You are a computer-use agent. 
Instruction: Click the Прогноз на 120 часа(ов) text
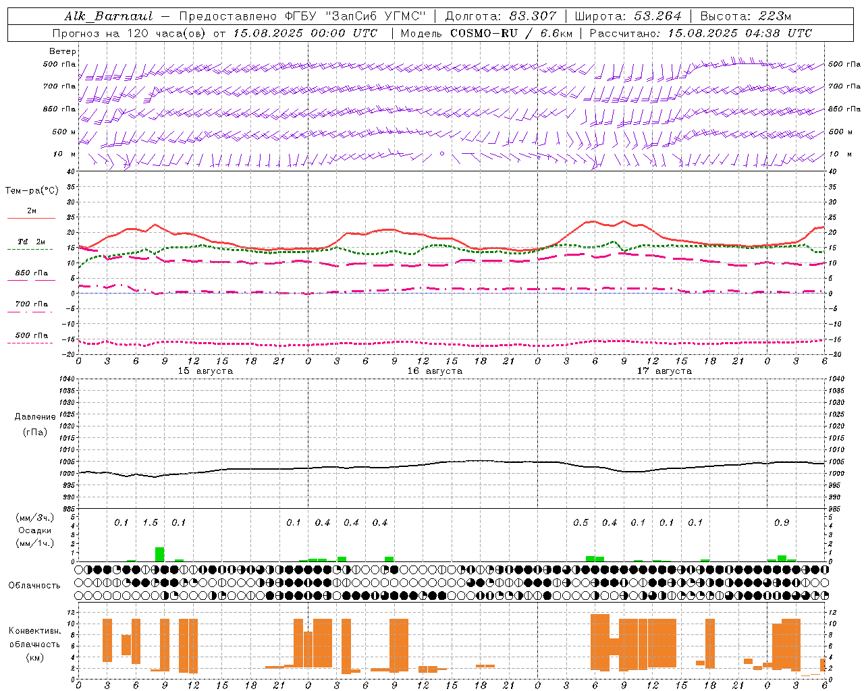click(x=130, y=33)
